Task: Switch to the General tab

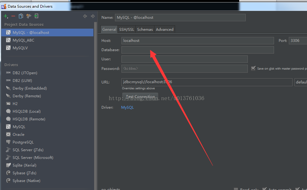Action: pyautogui.click(x=109, y=29)
